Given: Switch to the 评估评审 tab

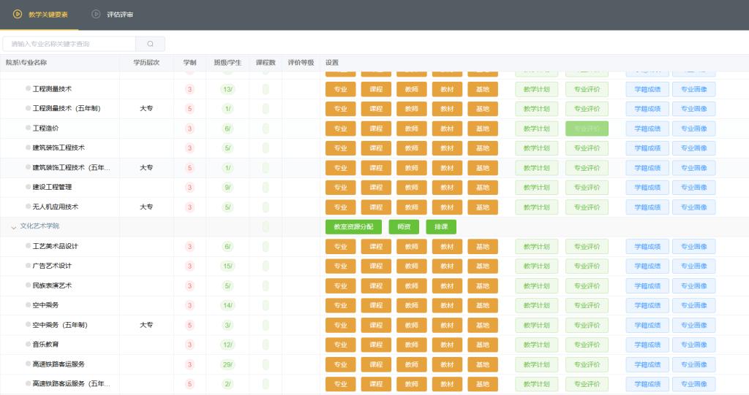Looking at the screenshot, I should pyautogui.click(x=120, y=15).
